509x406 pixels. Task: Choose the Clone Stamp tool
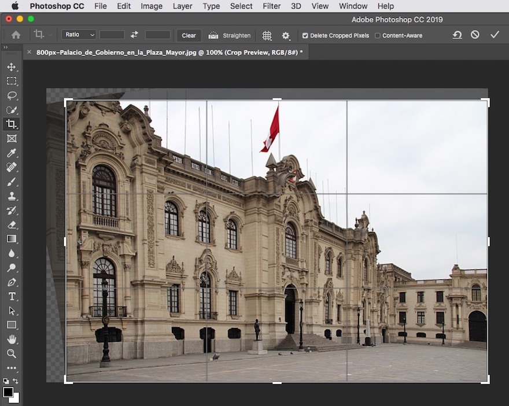click(x=12, y=196)
